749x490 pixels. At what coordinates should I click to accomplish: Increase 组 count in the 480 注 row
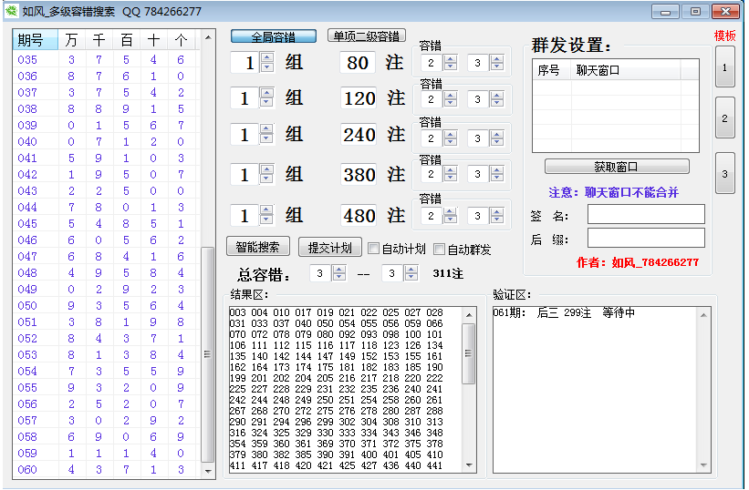coord(267,209)
